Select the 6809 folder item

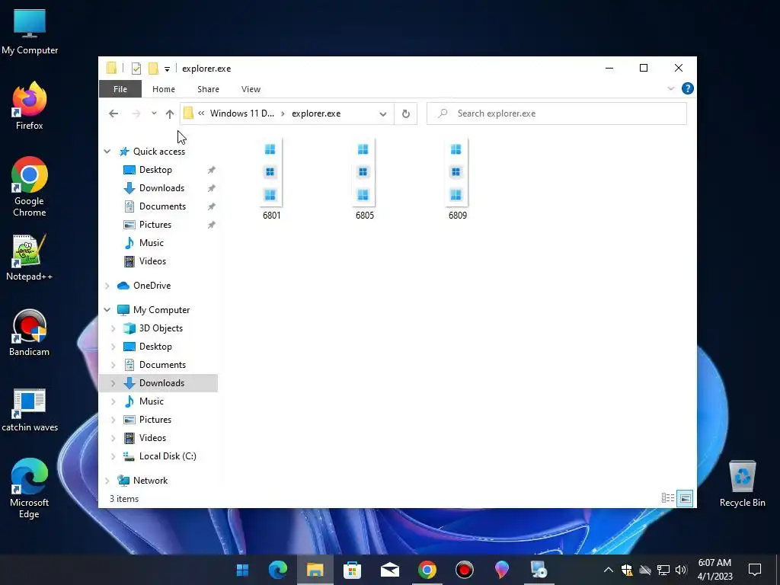pyautogui.click(x=457, y=180)
